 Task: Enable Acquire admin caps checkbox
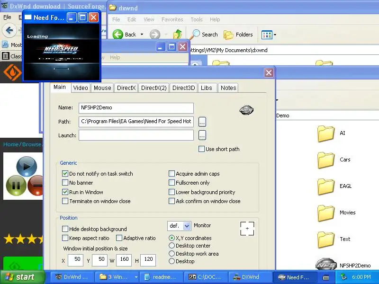click(171, 173)
